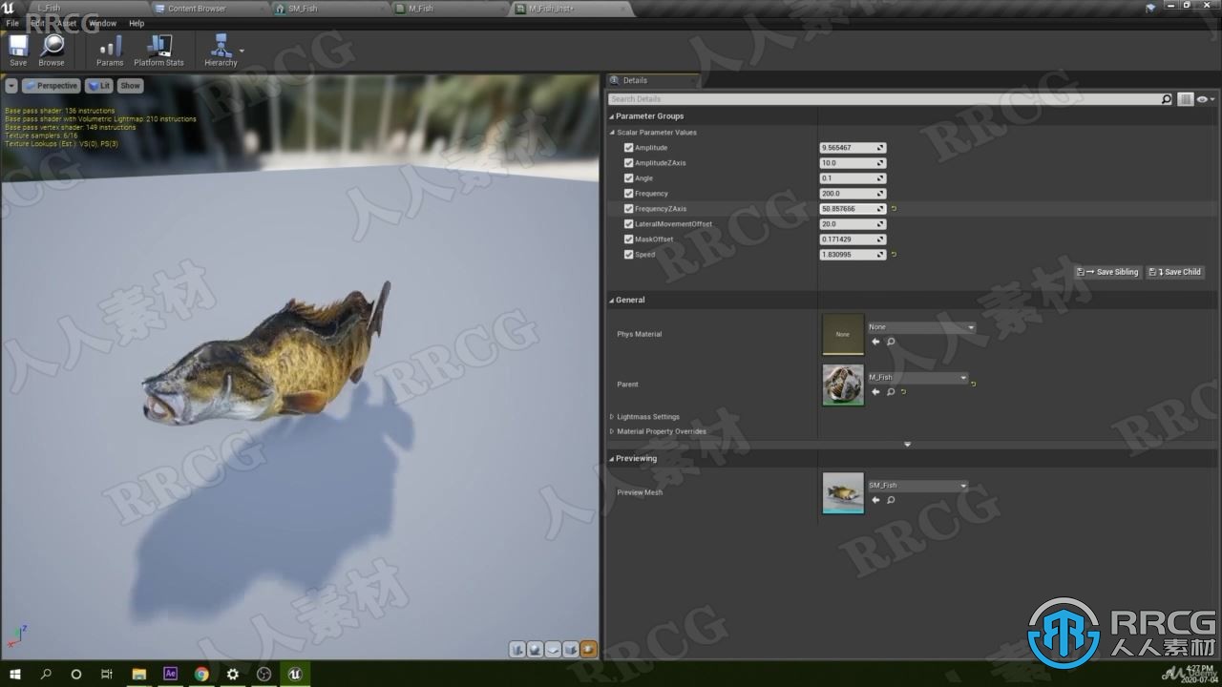Click the MaskOffset value spinbox
This screenshot has height=687, width=1222.
click(x=853, y=239)
